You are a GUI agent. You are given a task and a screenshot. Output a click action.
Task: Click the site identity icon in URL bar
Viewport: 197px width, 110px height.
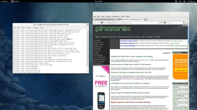point(102,23)
